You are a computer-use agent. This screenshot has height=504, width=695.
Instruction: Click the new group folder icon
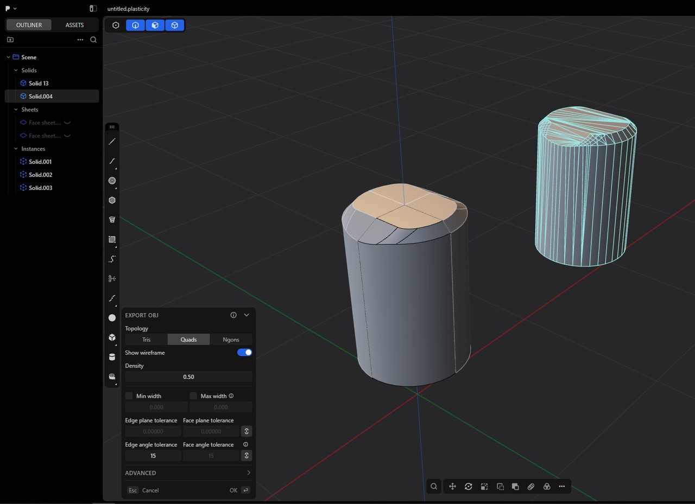(10, 40)
